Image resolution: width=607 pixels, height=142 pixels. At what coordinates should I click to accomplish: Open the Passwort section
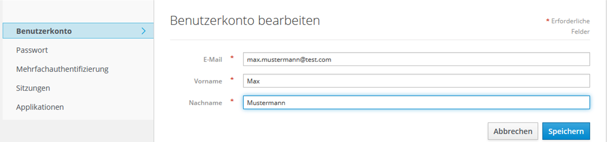click(x=32, y=50)
